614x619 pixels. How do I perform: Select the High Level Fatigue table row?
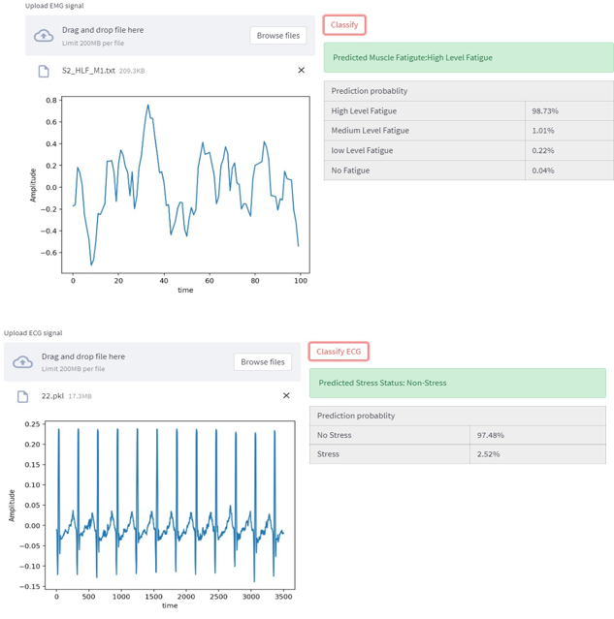pos(469,111)
